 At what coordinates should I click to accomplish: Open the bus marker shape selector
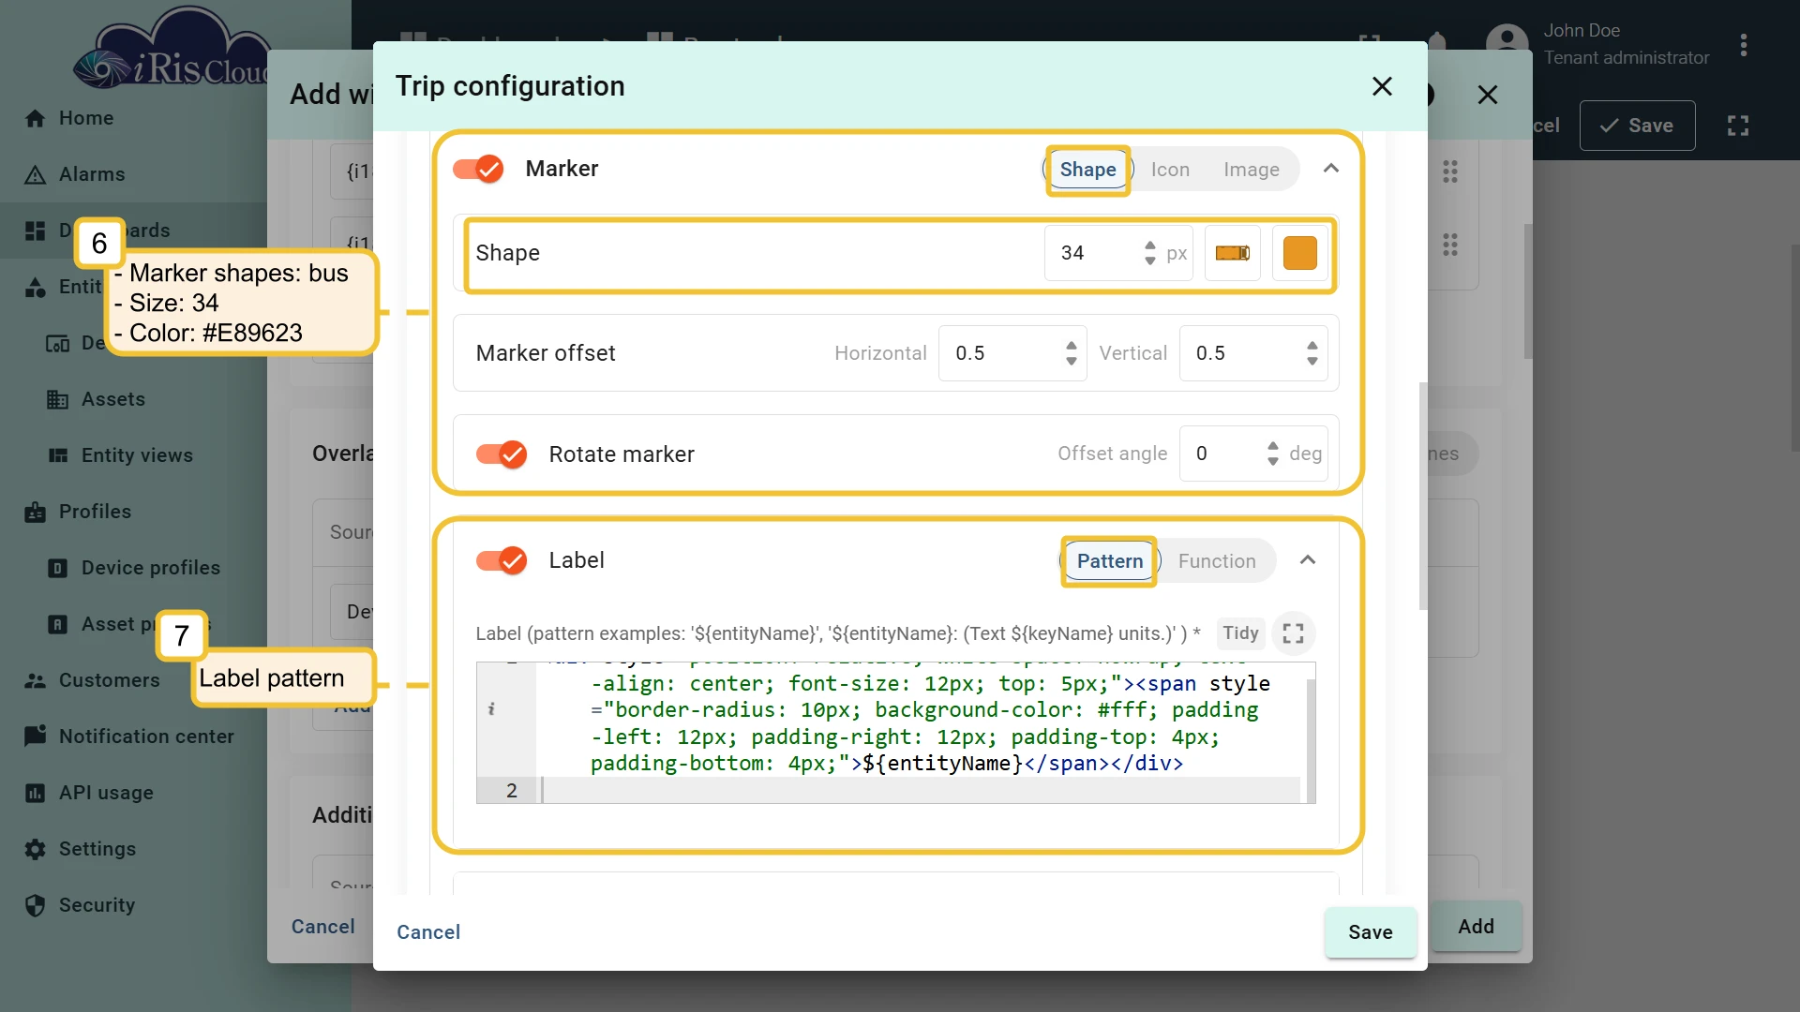pyautogui.click(x=1232, y=253)
